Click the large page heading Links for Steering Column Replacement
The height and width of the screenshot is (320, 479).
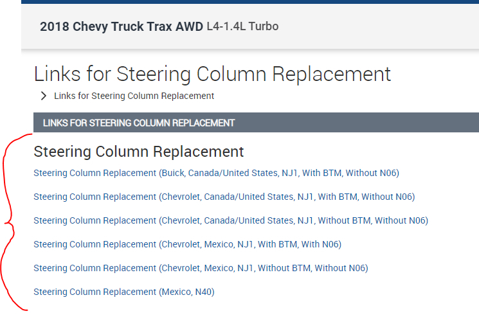[x=212, y=73]
